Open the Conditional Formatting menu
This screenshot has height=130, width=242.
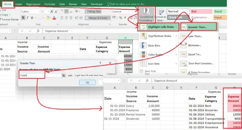[146, 15]
